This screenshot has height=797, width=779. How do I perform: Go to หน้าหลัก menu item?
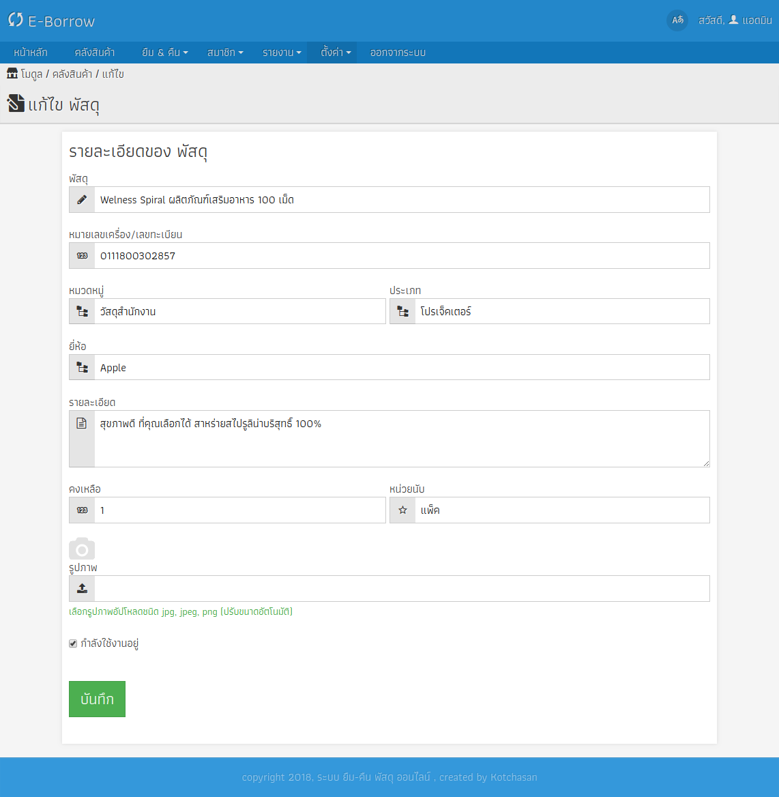pyautogui.click(x=31, y=53)
